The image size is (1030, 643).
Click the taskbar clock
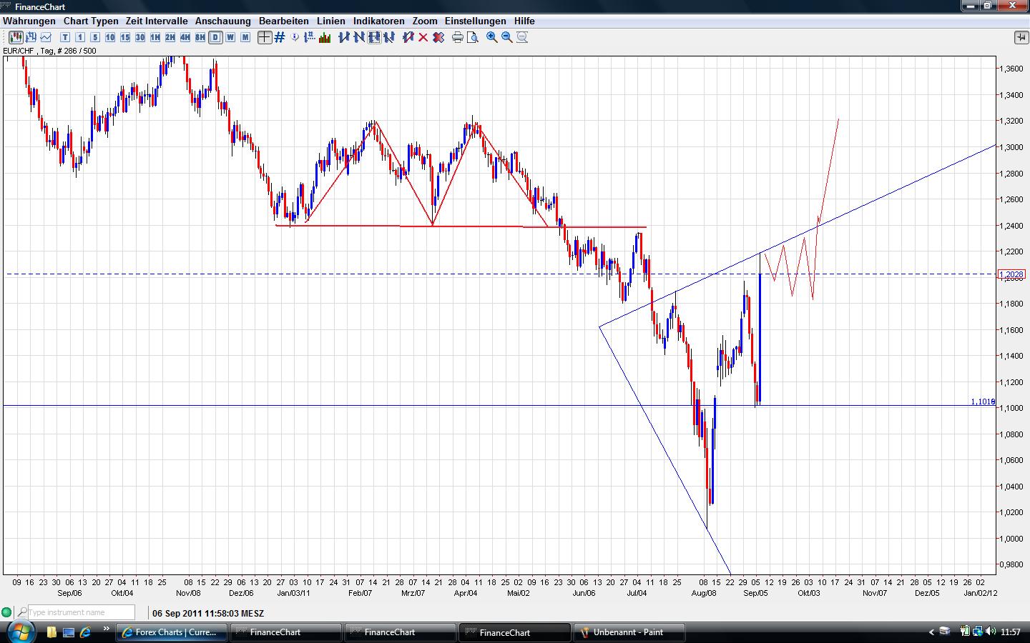(1011, 632)
